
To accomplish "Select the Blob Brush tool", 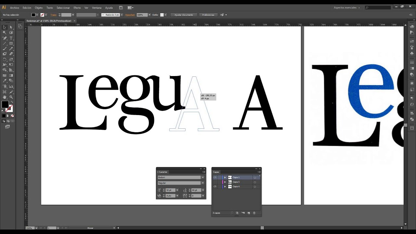I will pos(5,54).
